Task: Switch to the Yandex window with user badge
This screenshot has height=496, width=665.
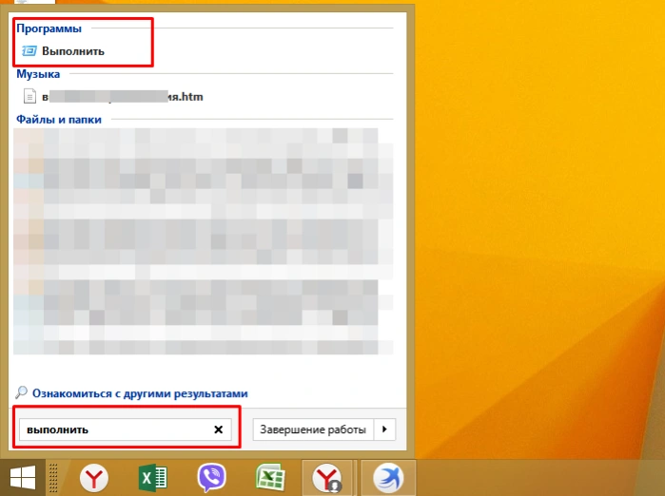Action: pos(327,478)
